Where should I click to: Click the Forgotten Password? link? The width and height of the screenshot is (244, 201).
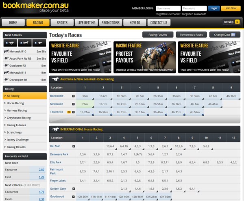[x=194, y=14]
